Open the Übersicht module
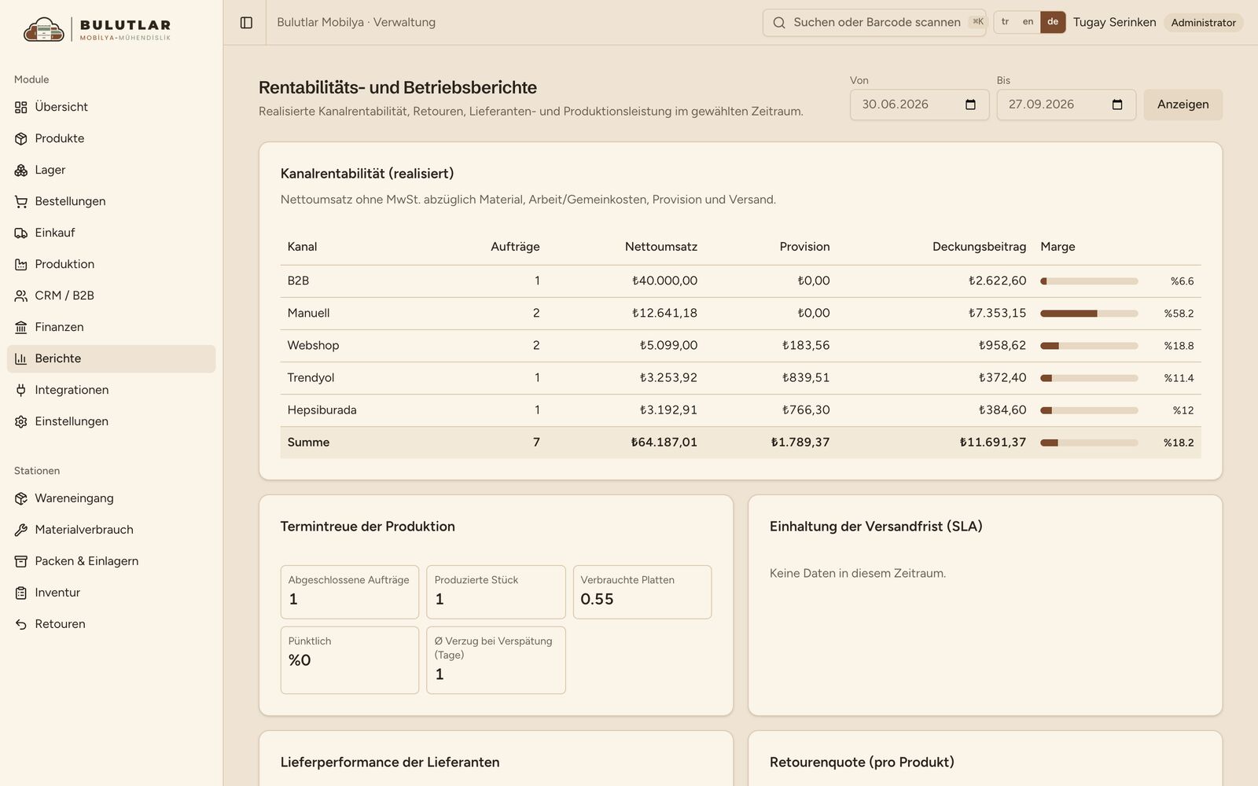This screenshot has height=786, width=1258. [x=111, y=107]
